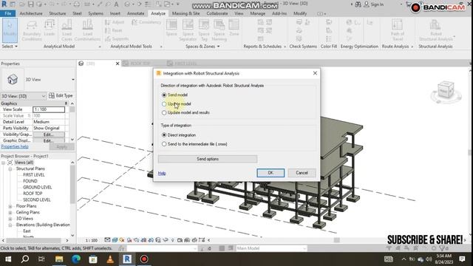Collapse the Views (all) tree node

4,163
